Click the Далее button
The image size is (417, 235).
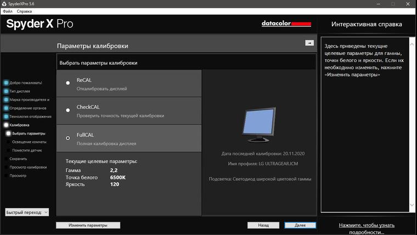pyautogui.click(x=300, y=225)
